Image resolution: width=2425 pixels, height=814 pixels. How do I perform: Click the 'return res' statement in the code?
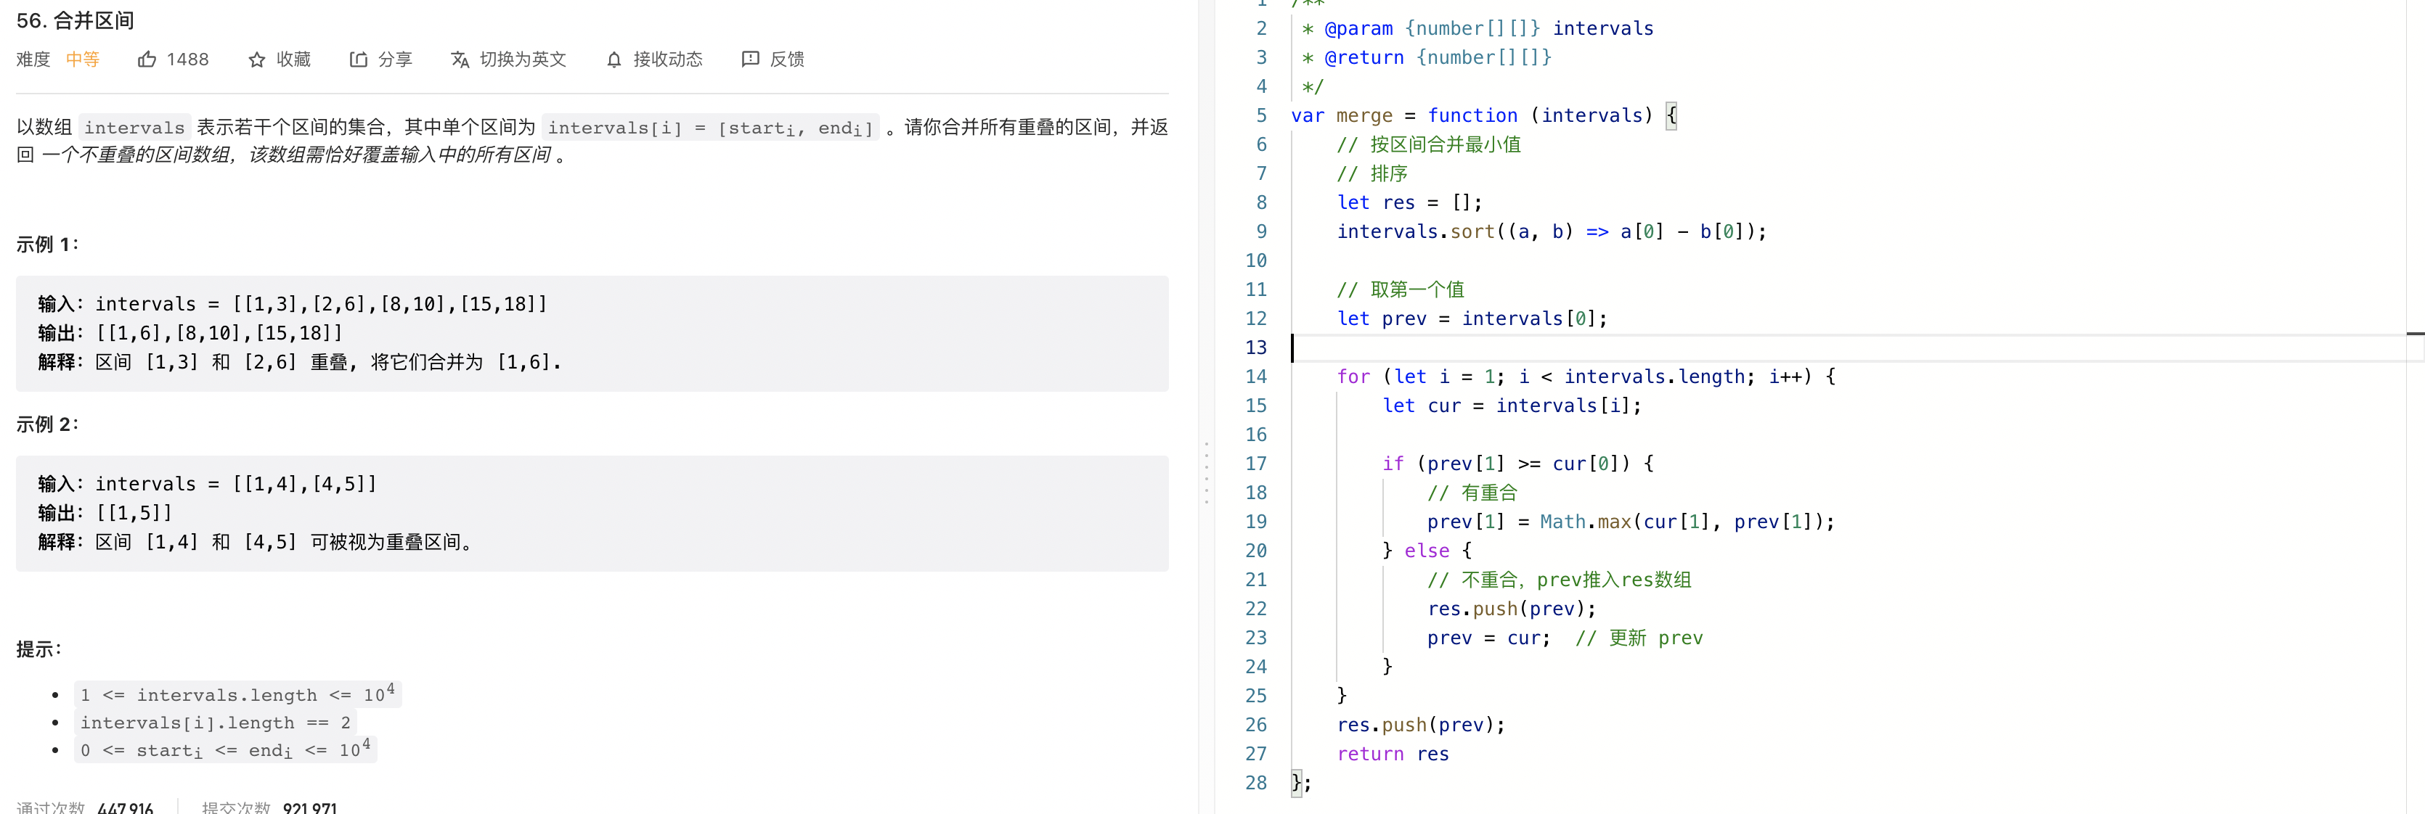[1393, 754]
